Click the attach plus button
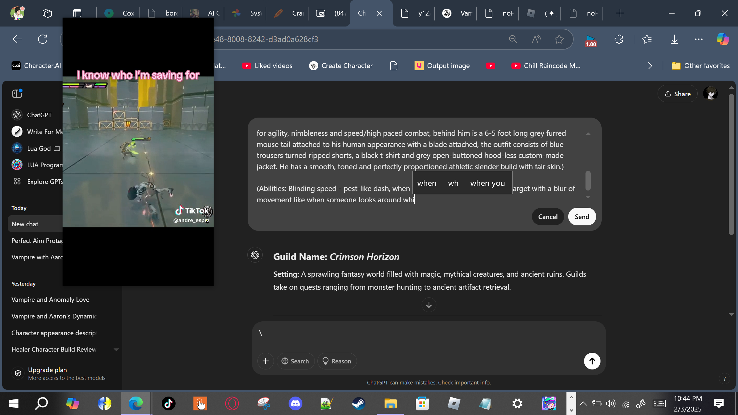Viewport: 738px width, 415px height. 266,361
